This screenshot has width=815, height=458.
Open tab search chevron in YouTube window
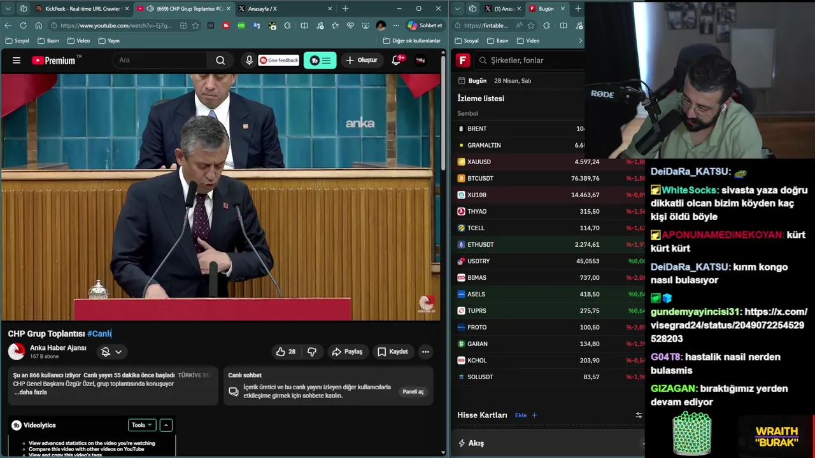click(x=8, y=9)
